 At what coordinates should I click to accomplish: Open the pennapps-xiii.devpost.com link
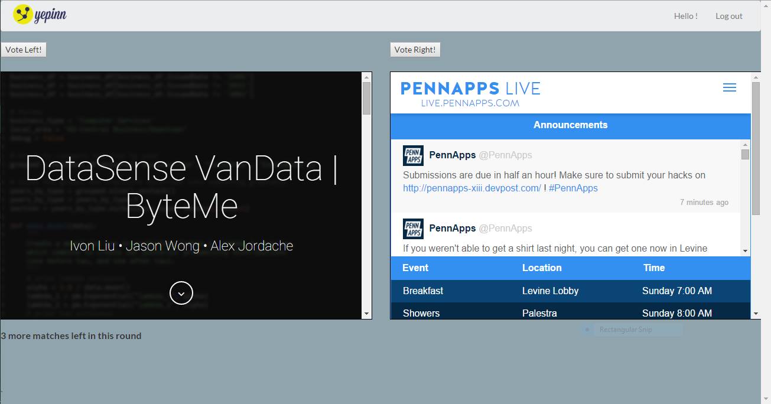(472, 188)
